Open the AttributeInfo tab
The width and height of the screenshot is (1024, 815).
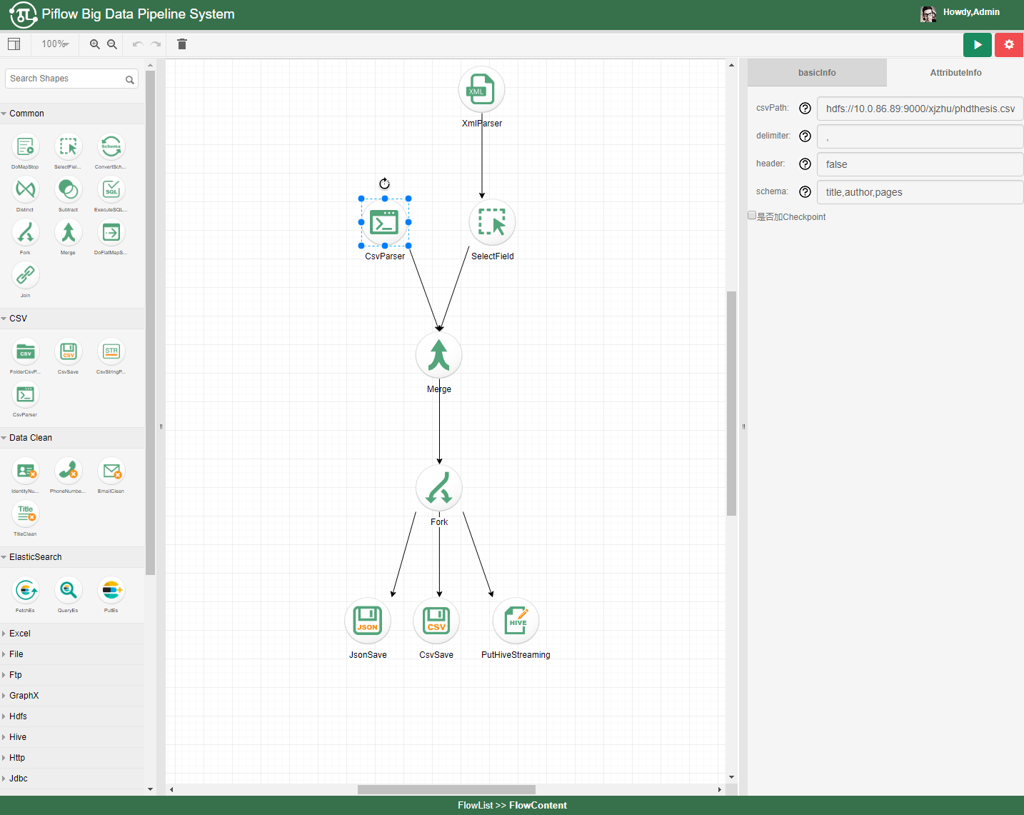(955, 73)
